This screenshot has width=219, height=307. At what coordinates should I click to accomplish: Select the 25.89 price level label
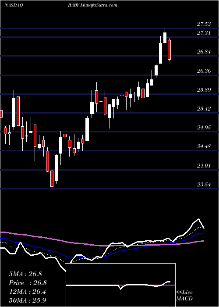point(204,90)
